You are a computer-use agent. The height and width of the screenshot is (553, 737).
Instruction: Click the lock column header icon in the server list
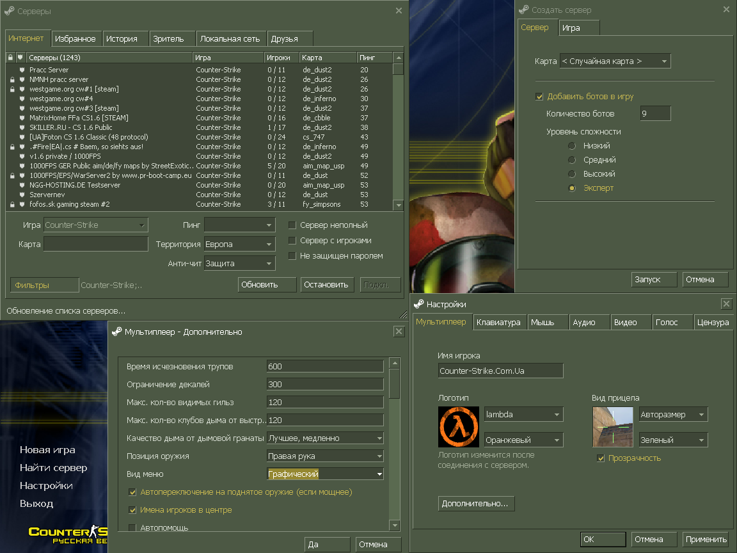click(10, 58)
